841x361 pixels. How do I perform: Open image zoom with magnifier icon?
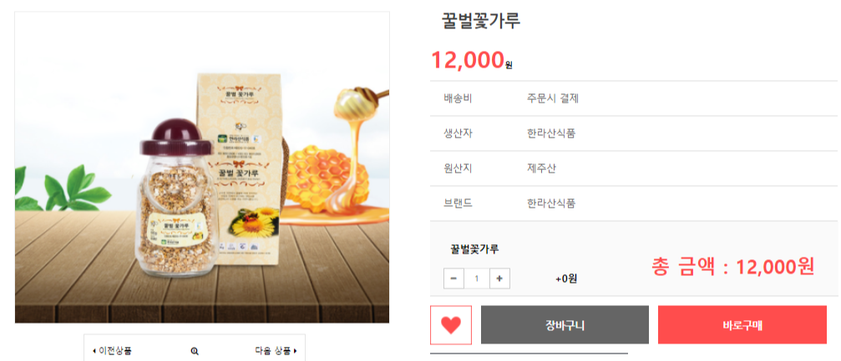pyautogui.click(x=195, y=351)
